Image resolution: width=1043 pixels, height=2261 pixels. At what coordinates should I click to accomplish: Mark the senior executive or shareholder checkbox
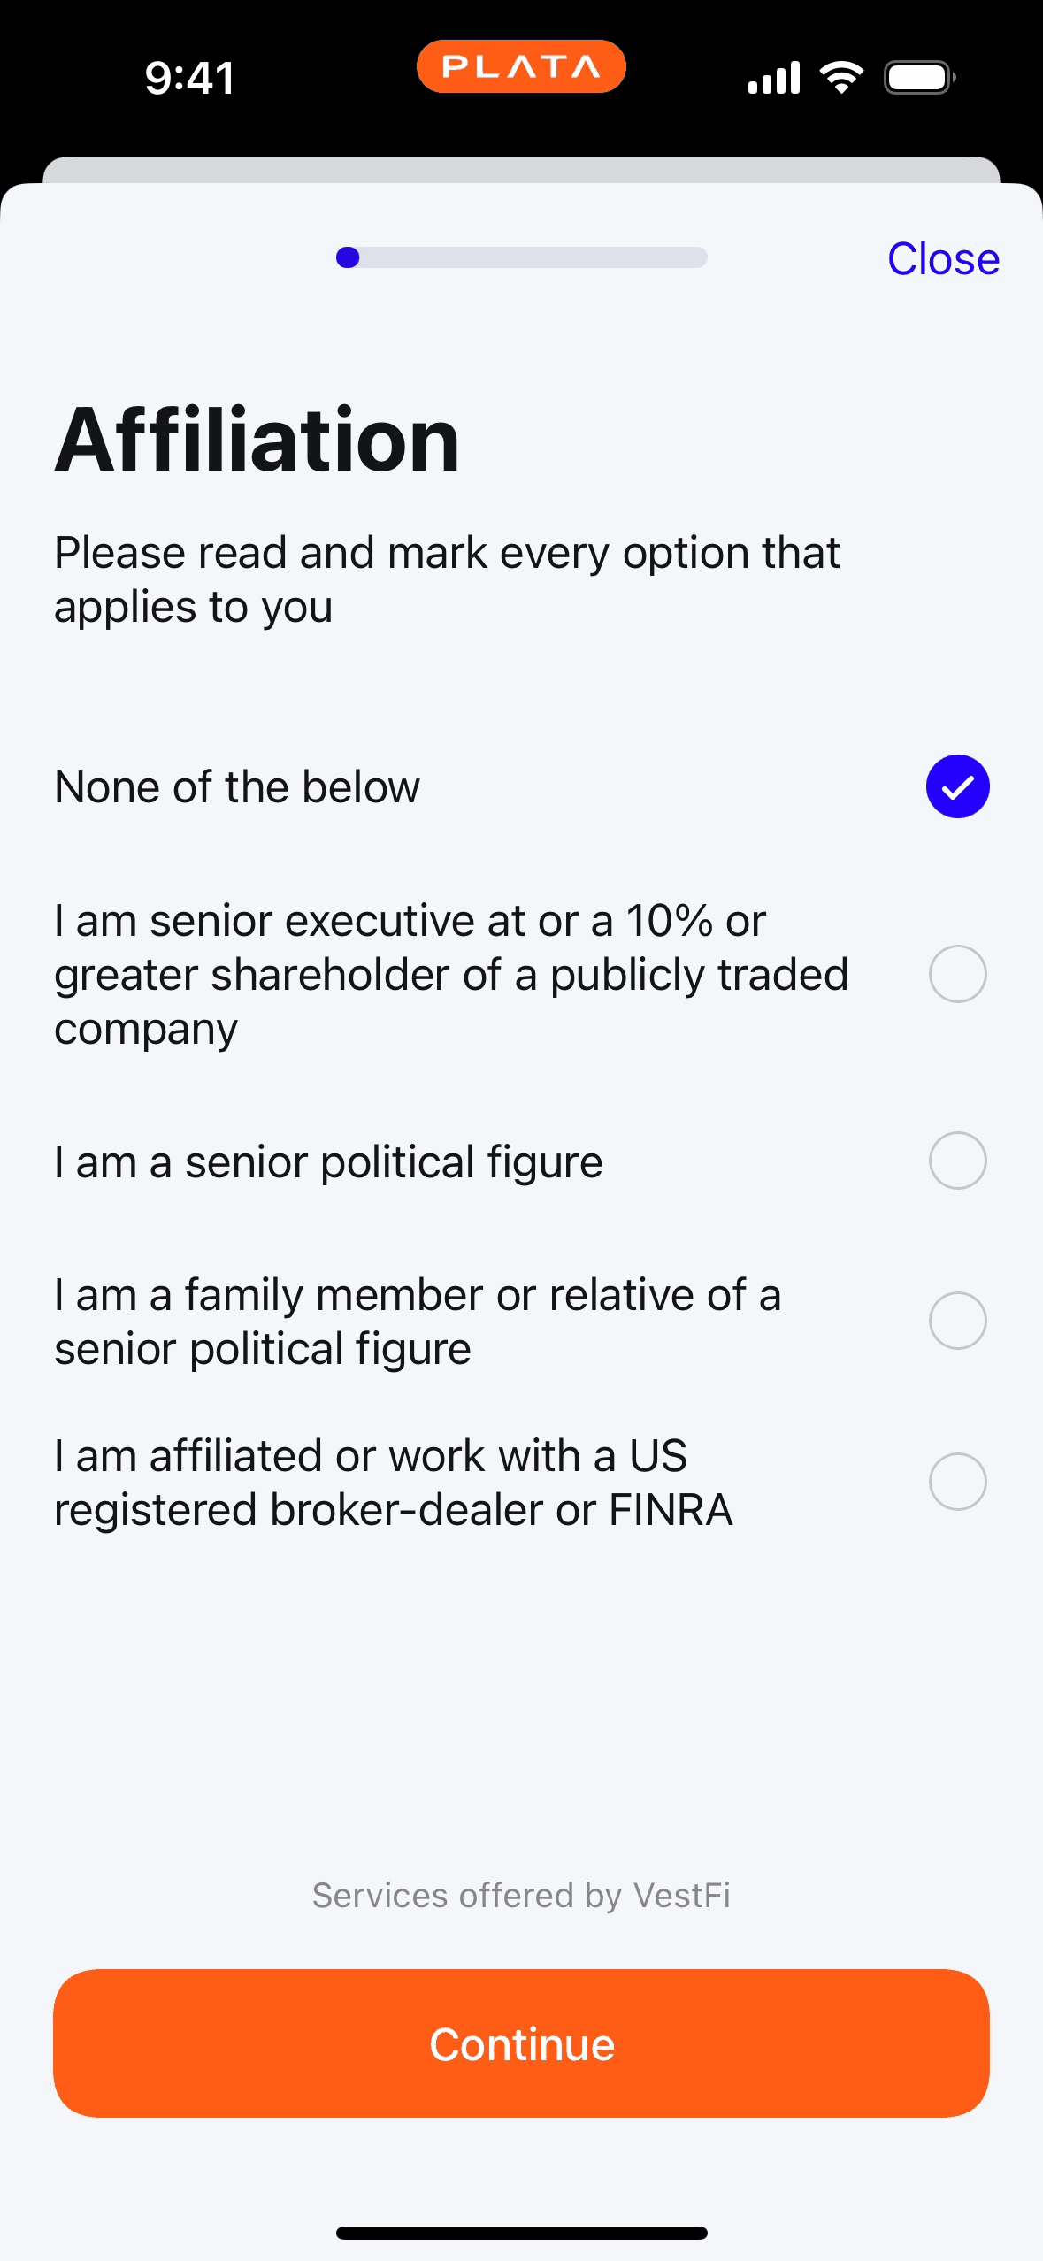[x=957, y=974]
